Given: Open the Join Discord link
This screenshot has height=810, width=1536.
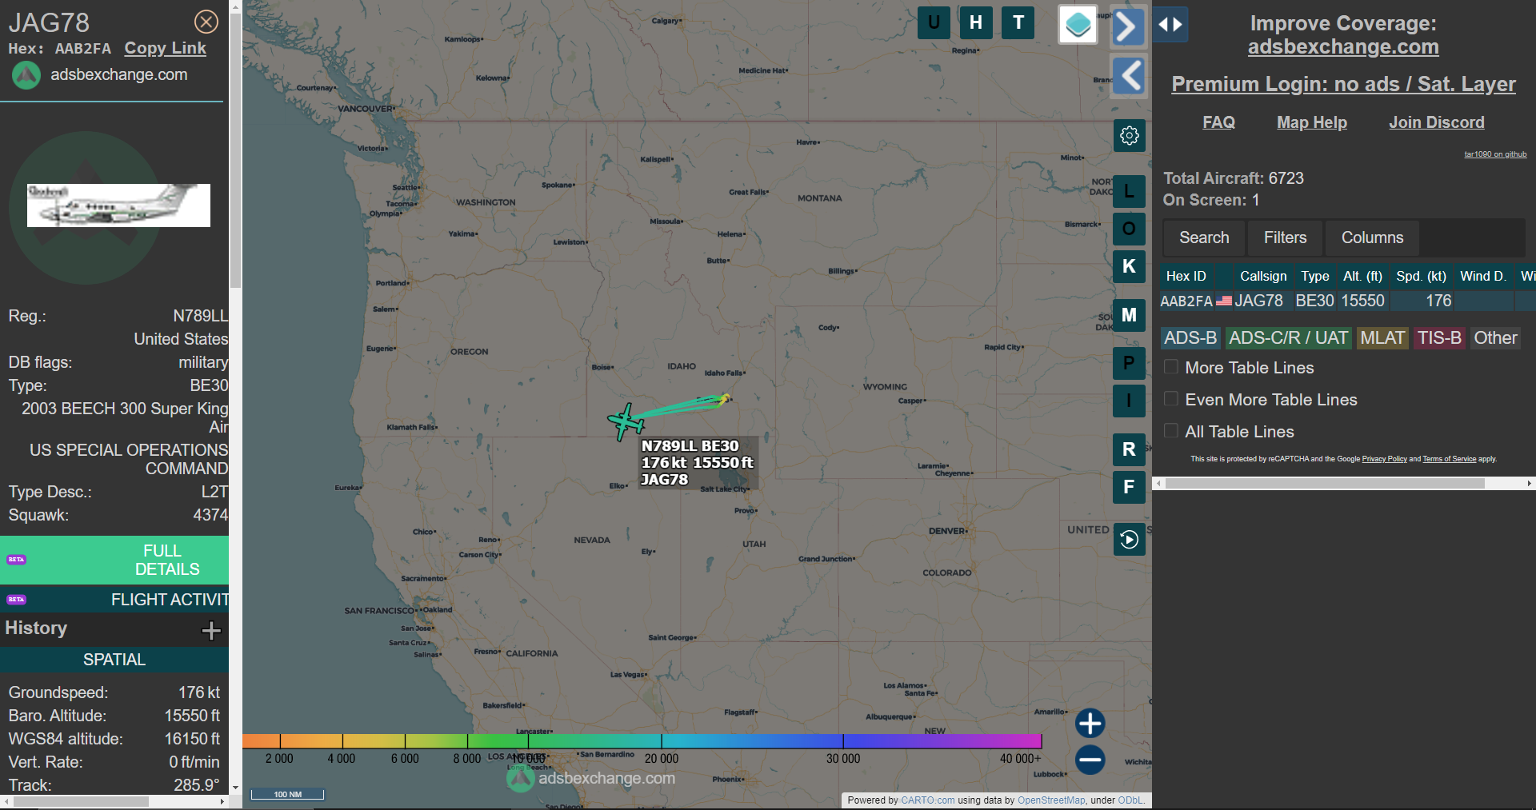Looking at the screenshot, I should pos(1437,122).
